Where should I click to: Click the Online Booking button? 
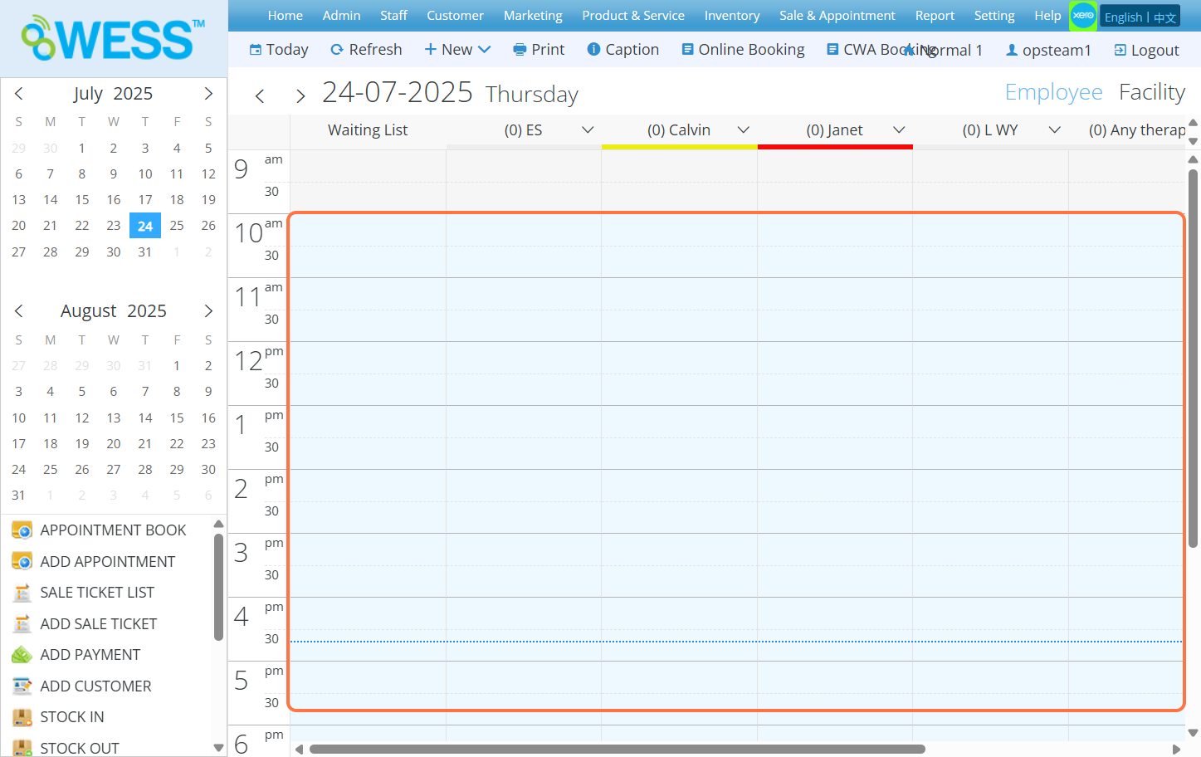pyautogui.click(x=743, y=50)
